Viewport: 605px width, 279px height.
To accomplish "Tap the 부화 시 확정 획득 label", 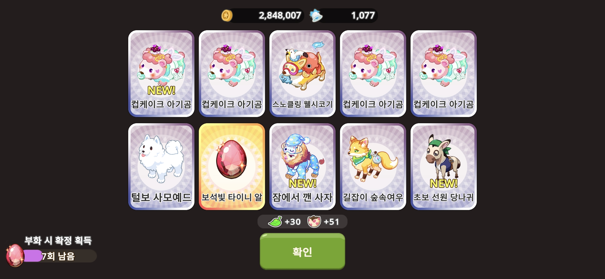I will coord(58,241).
